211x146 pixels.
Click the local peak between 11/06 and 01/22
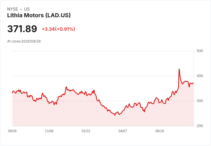[66, 87]
